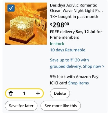Follow the Shop items link

78,83
